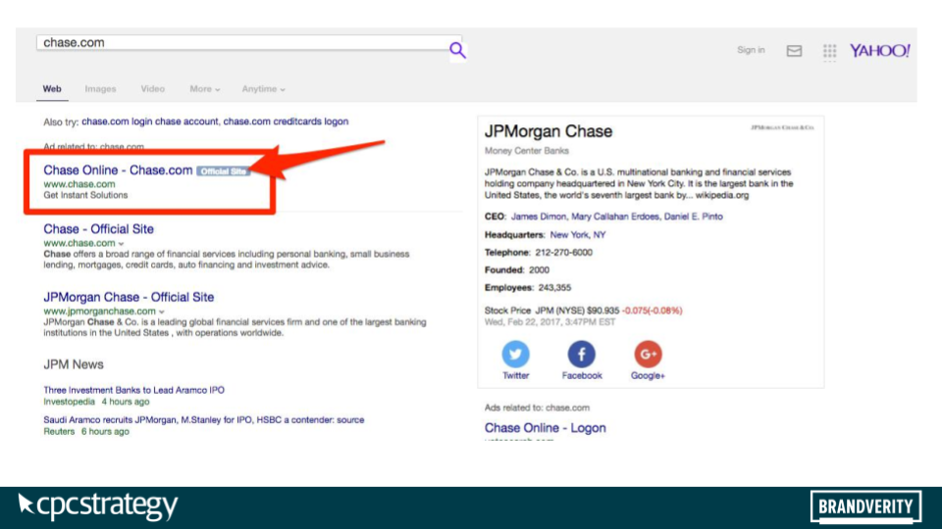Switch to the Images tab
The width and height of the screenshot is (942, 529).
(100, 89)
